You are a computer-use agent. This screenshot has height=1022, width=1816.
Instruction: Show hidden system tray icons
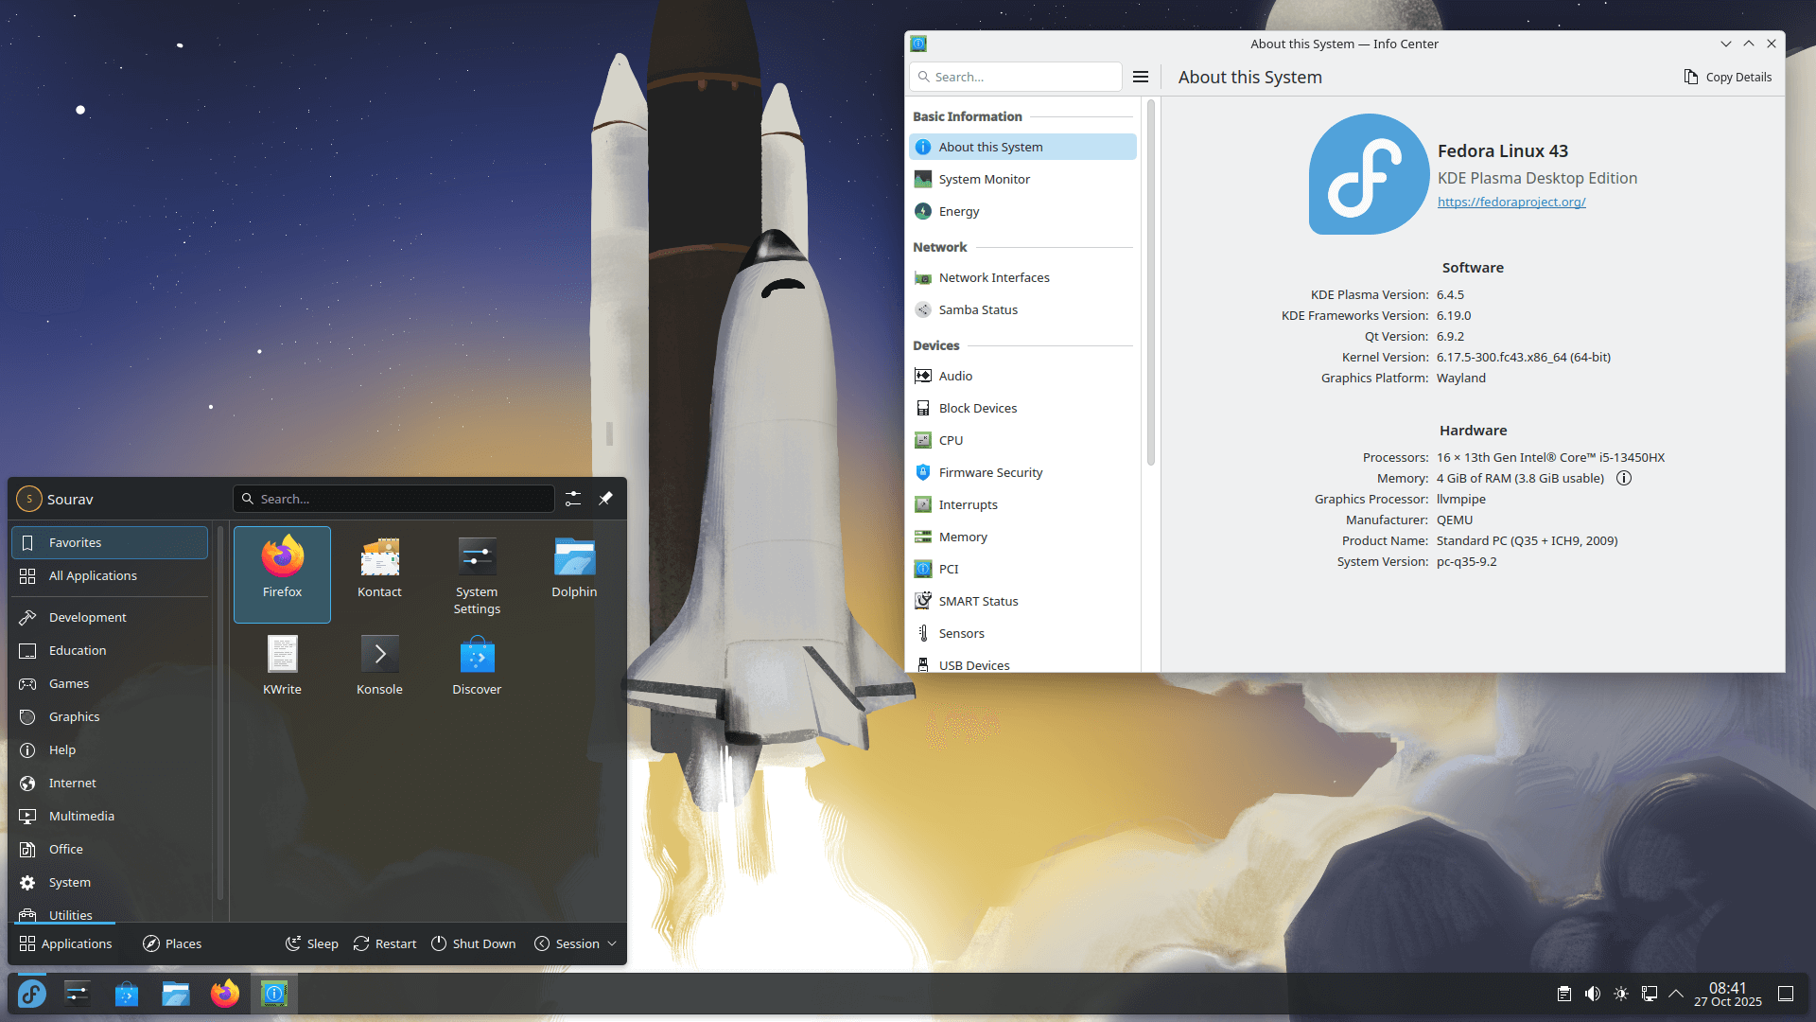[1676, 994]
